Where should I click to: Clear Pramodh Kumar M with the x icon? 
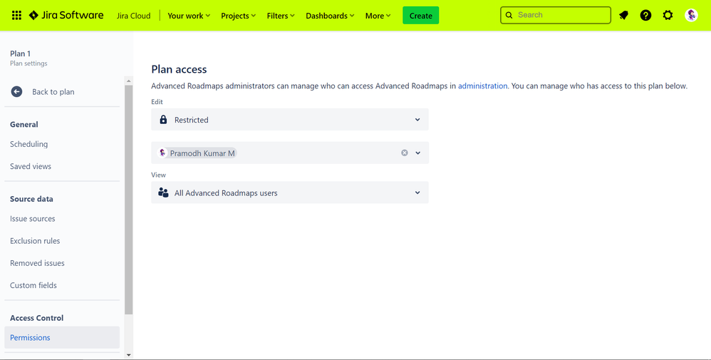[405, 153]
